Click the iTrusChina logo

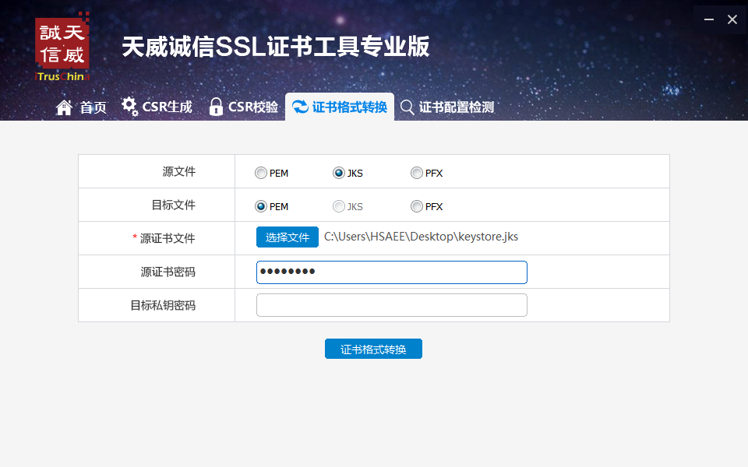click(62, 47)
